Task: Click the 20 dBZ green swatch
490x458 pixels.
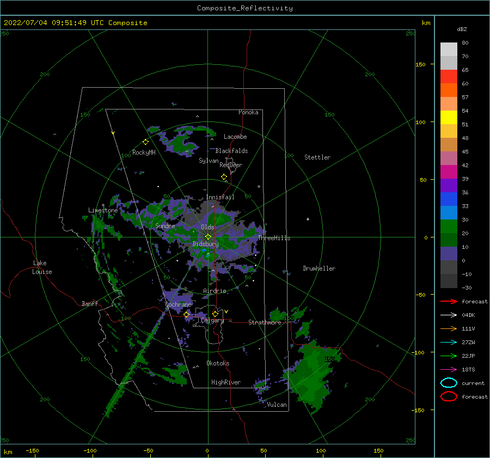Action: tap(449, 227)
